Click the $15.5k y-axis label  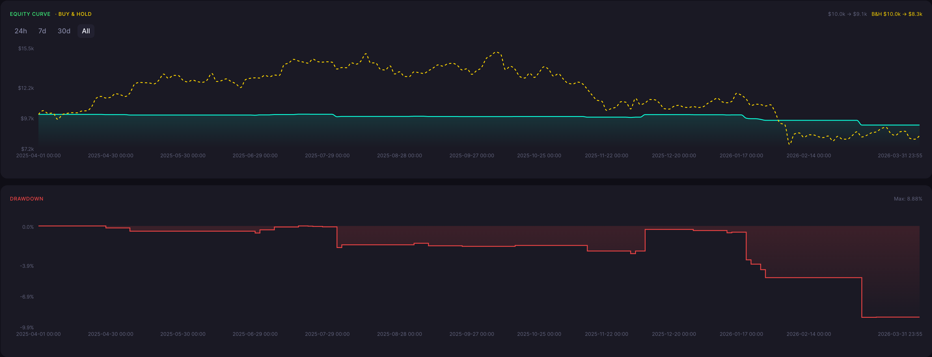pyautogui.click(x=26, y=48)
